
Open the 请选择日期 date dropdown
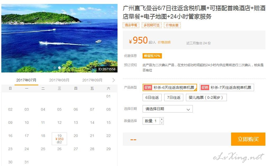coord(167,109)
